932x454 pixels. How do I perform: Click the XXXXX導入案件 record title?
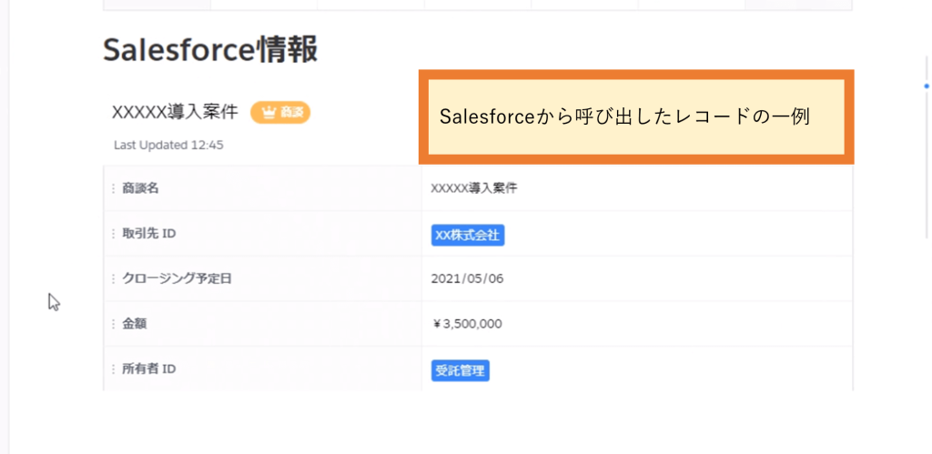click(x=175, y=112)
